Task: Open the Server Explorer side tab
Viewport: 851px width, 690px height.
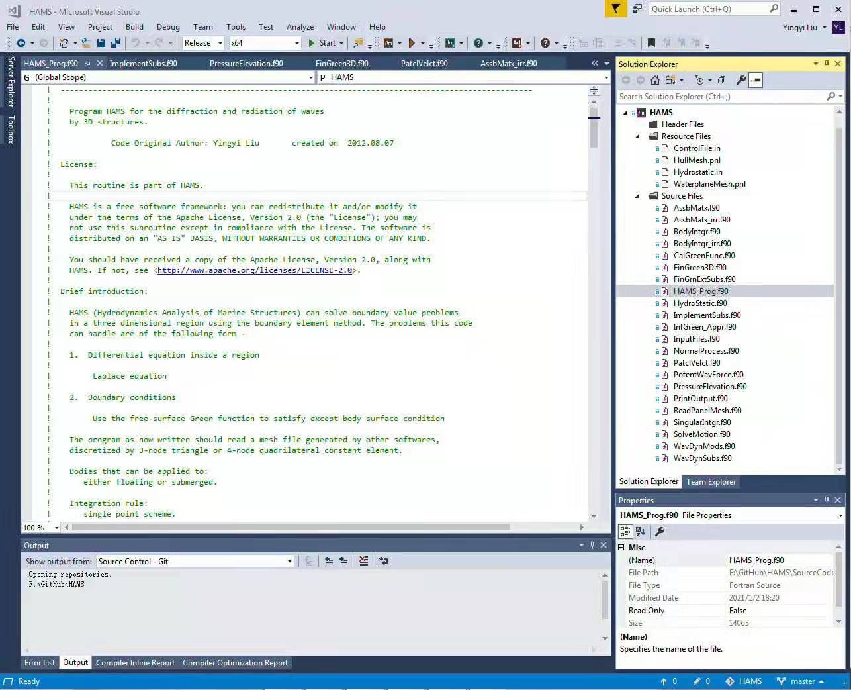Action: click(x=11, y=82)
